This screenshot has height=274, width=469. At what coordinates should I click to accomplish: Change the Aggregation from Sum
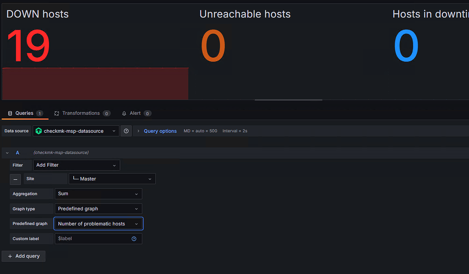click(98, 193)
